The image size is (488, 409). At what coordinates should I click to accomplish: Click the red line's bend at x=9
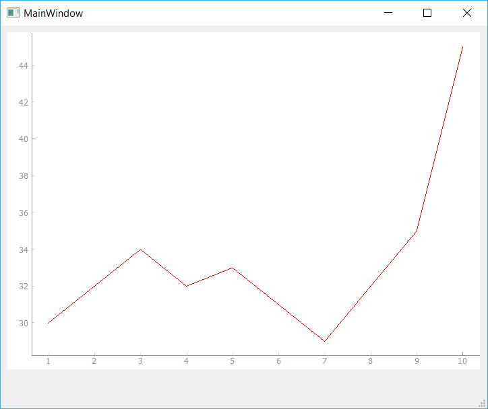417,231
